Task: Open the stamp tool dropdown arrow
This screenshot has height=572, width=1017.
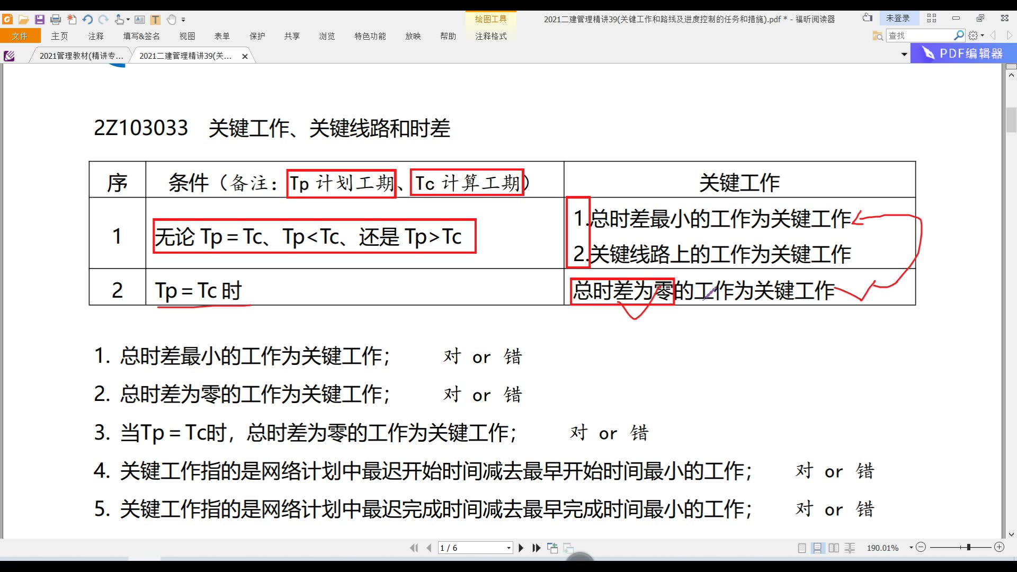Action: pyautogui.click(x=128, y=20)
